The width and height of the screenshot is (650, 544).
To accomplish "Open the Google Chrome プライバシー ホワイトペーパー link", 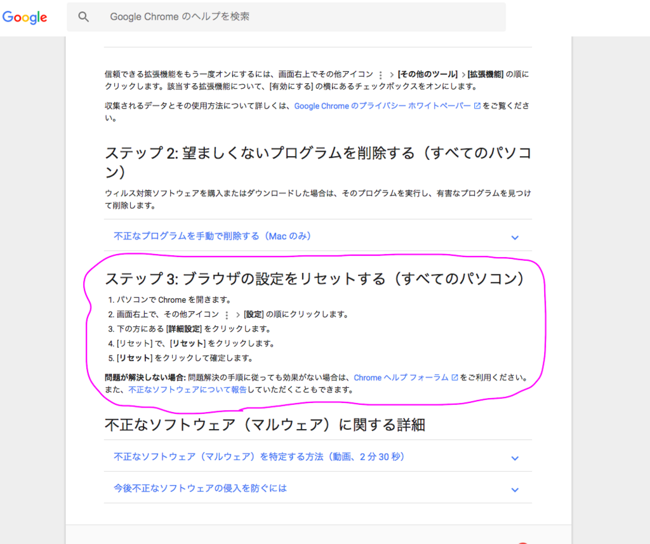I will [x=382, y=106].
